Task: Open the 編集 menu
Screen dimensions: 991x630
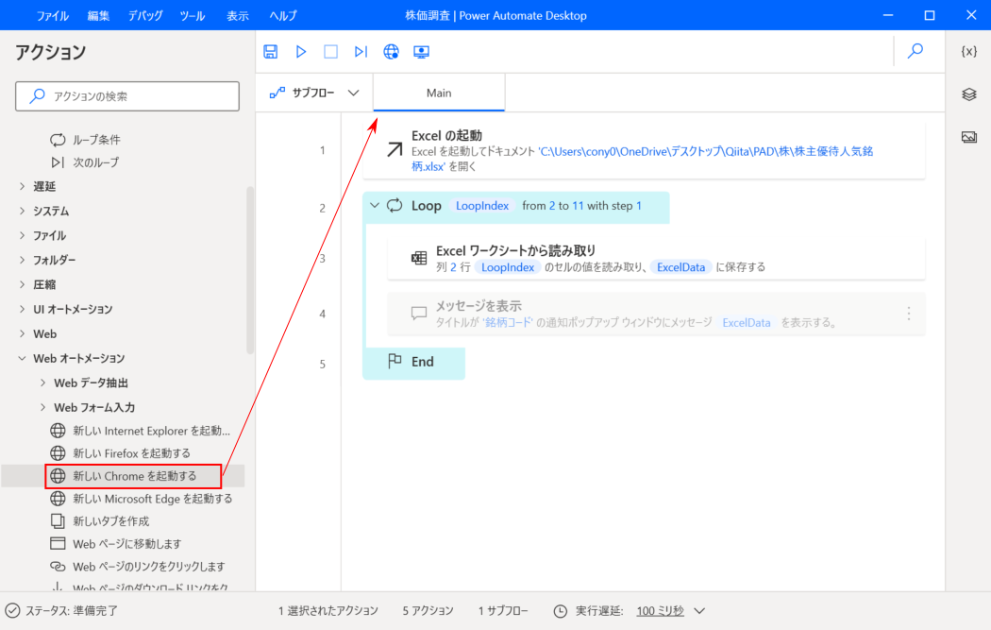Action: (98, 15)
